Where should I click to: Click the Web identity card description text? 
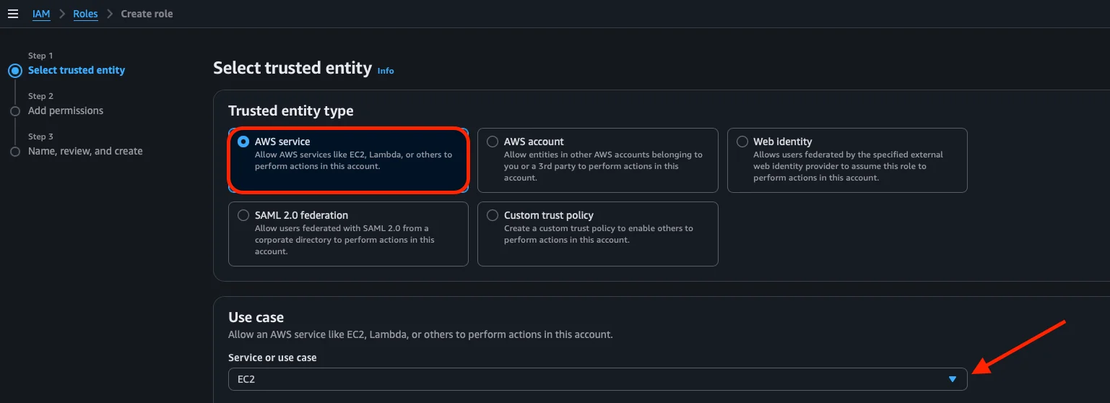(x=849, y=166)
